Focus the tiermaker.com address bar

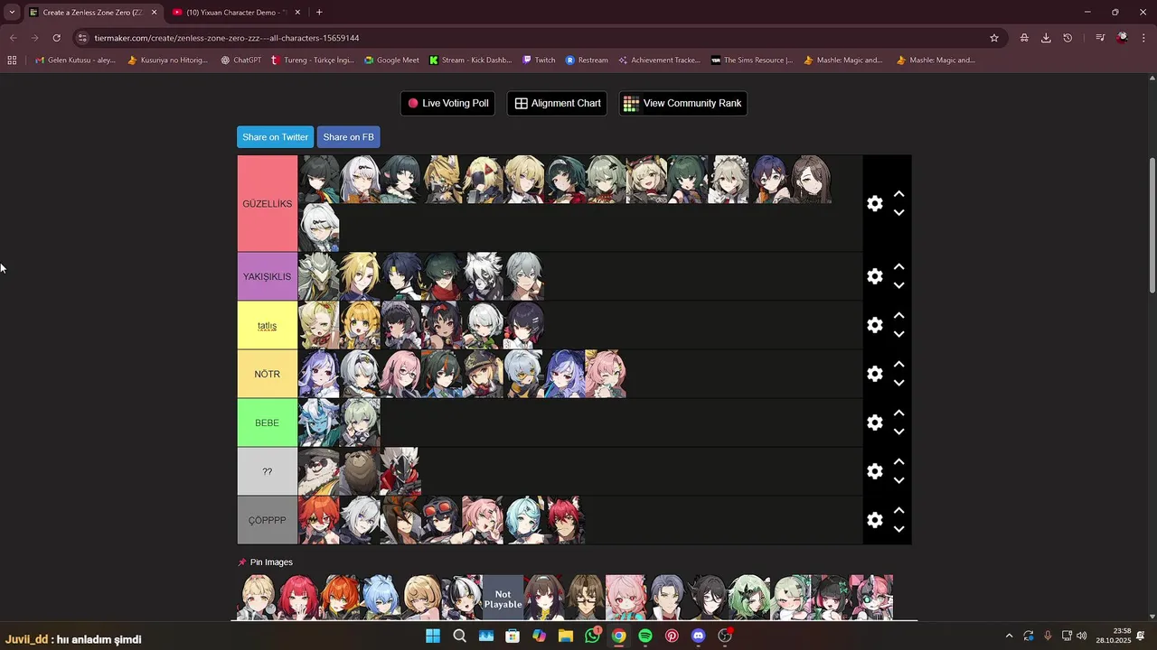coord(533,38)
